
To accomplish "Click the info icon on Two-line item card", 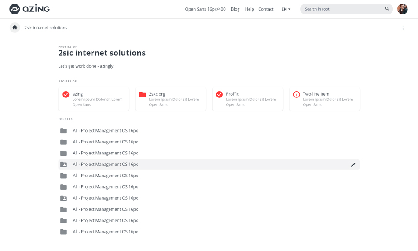I will pyautogui.click(x=297, y=94).
